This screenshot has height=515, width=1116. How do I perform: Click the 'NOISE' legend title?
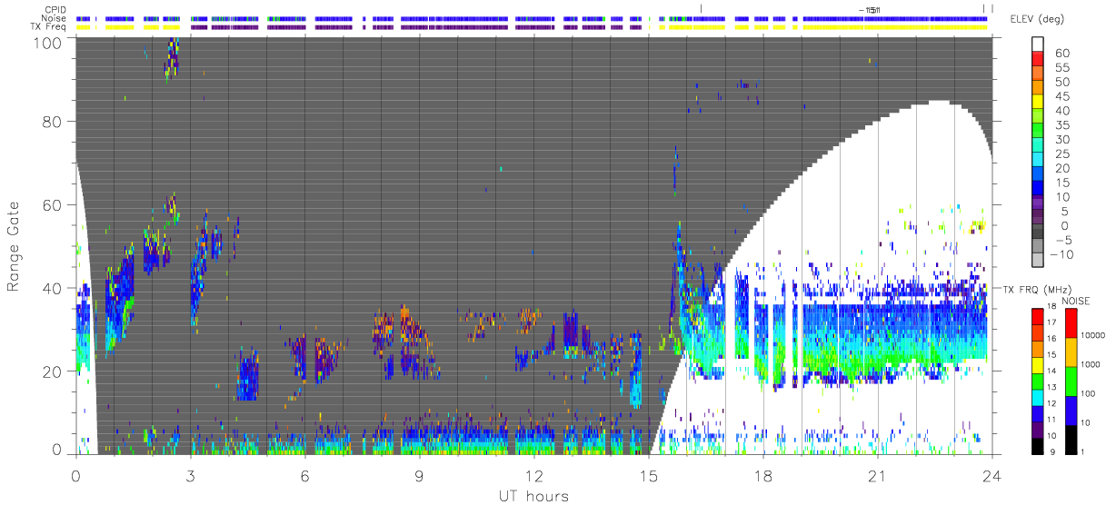pos(1076,301)
